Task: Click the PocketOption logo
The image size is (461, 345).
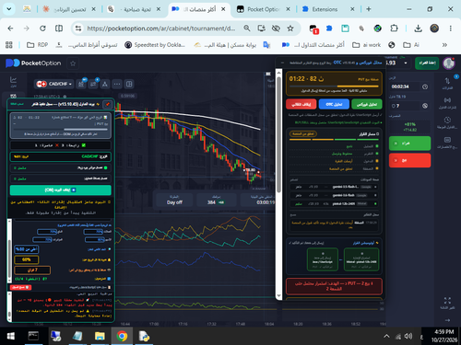Action: (33, 63)
